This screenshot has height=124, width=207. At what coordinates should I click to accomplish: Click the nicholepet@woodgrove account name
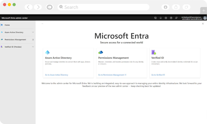click(x=192, y=17)
